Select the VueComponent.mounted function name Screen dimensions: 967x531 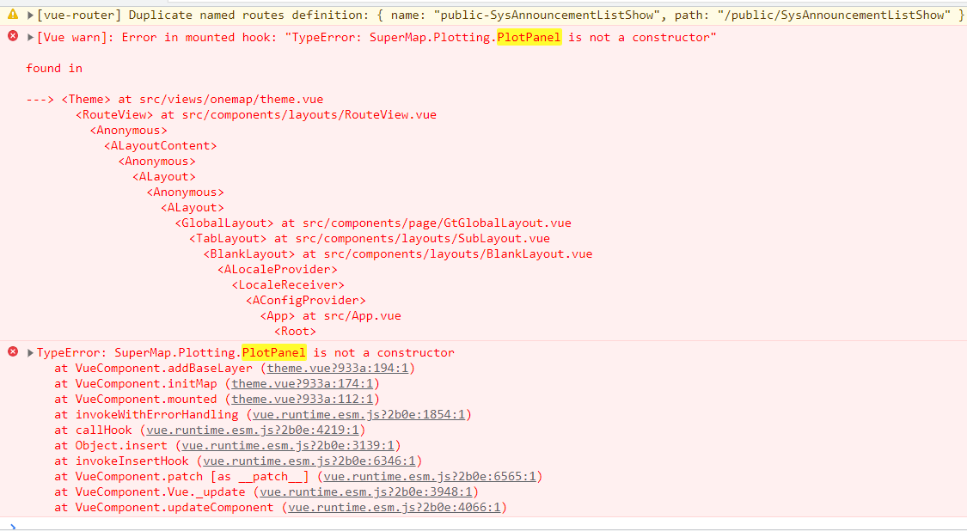click(x=146, y=399)
